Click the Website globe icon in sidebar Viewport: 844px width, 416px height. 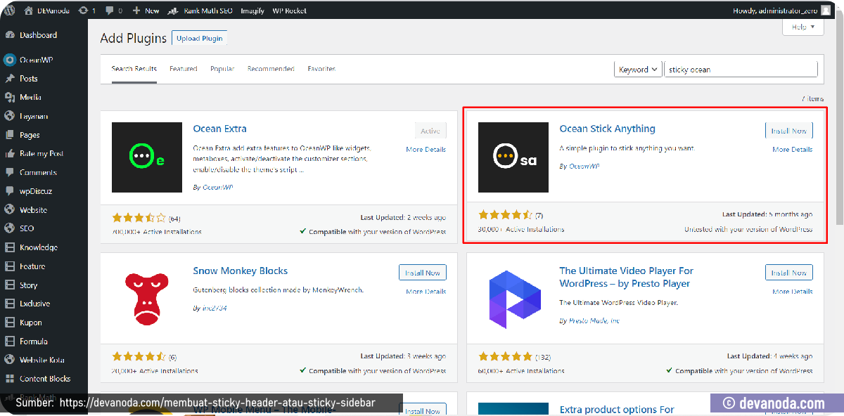[10, 209]
